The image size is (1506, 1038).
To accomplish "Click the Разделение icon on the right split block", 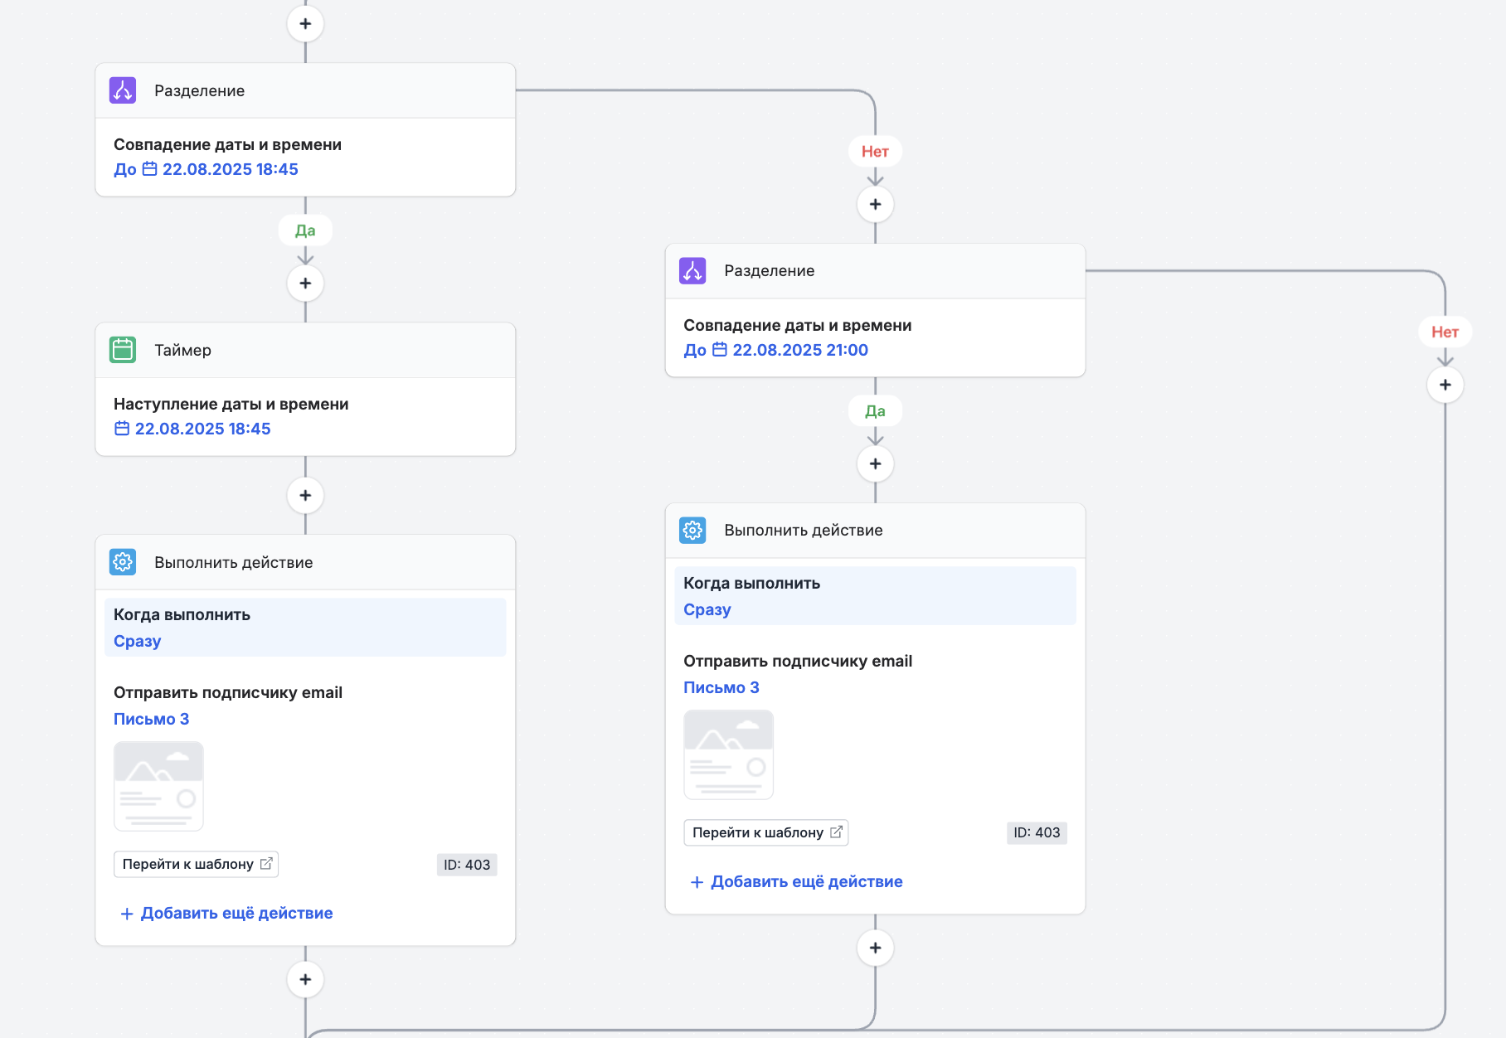I will tap(692, 270).
